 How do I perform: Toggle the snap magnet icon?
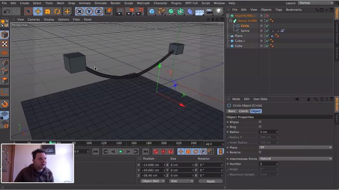(5, 104)
